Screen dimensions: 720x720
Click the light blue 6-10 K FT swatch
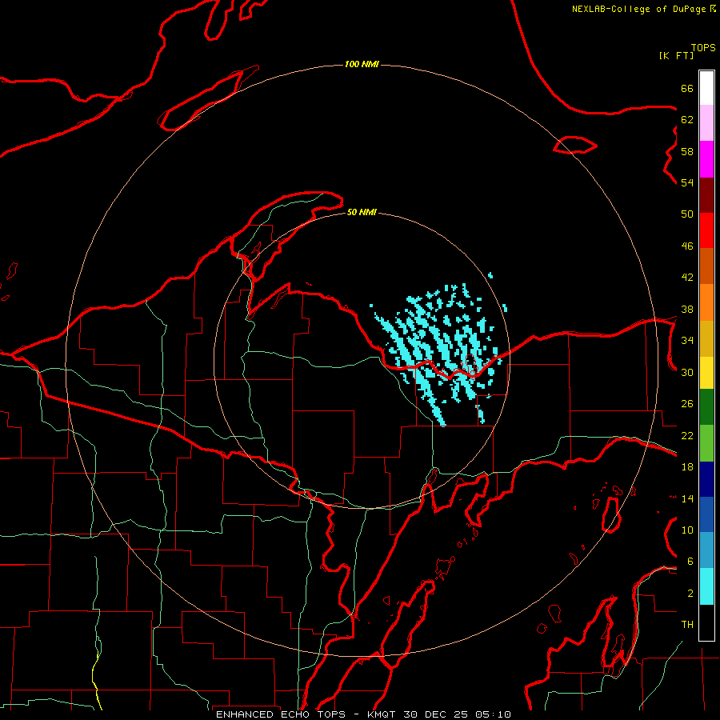pos(706,550)
